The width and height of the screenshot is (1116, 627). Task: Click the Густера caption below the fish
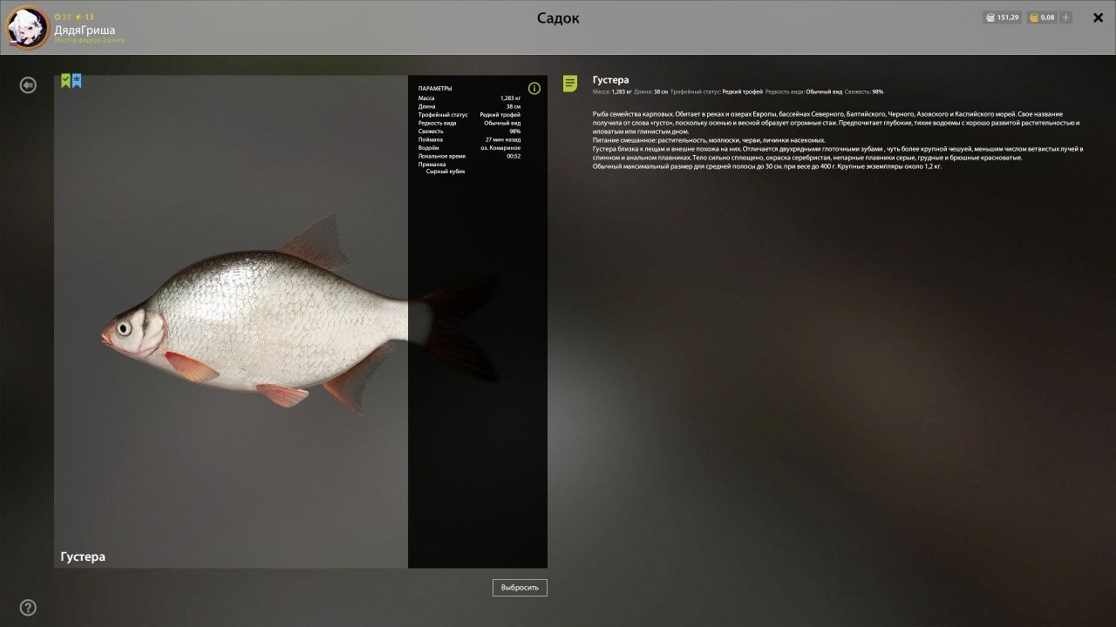83,556
